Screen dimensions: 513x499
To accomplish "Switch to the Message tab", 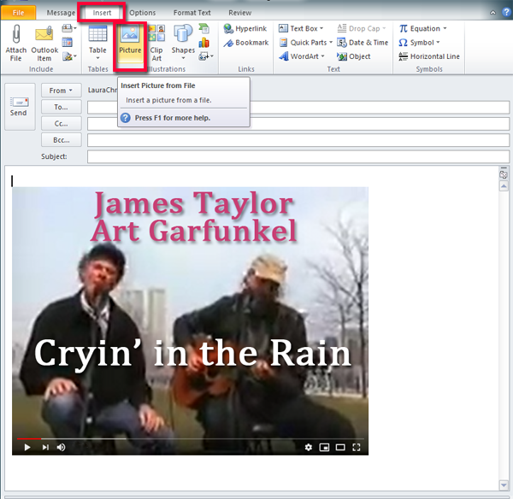I will pos(61,13).
